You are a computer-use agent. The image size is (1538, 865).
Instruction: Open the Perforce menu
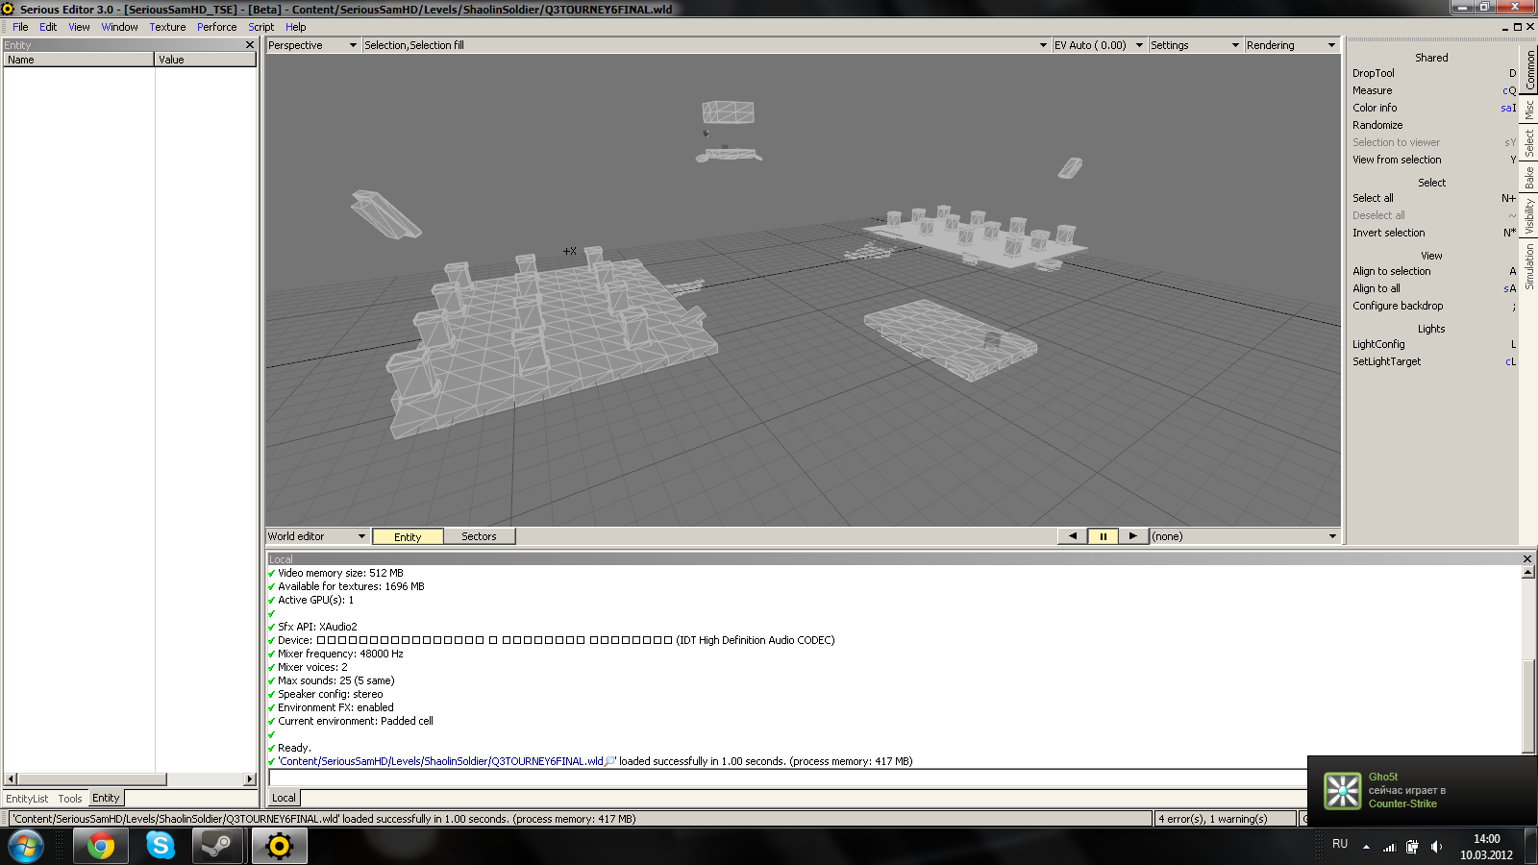216,27
